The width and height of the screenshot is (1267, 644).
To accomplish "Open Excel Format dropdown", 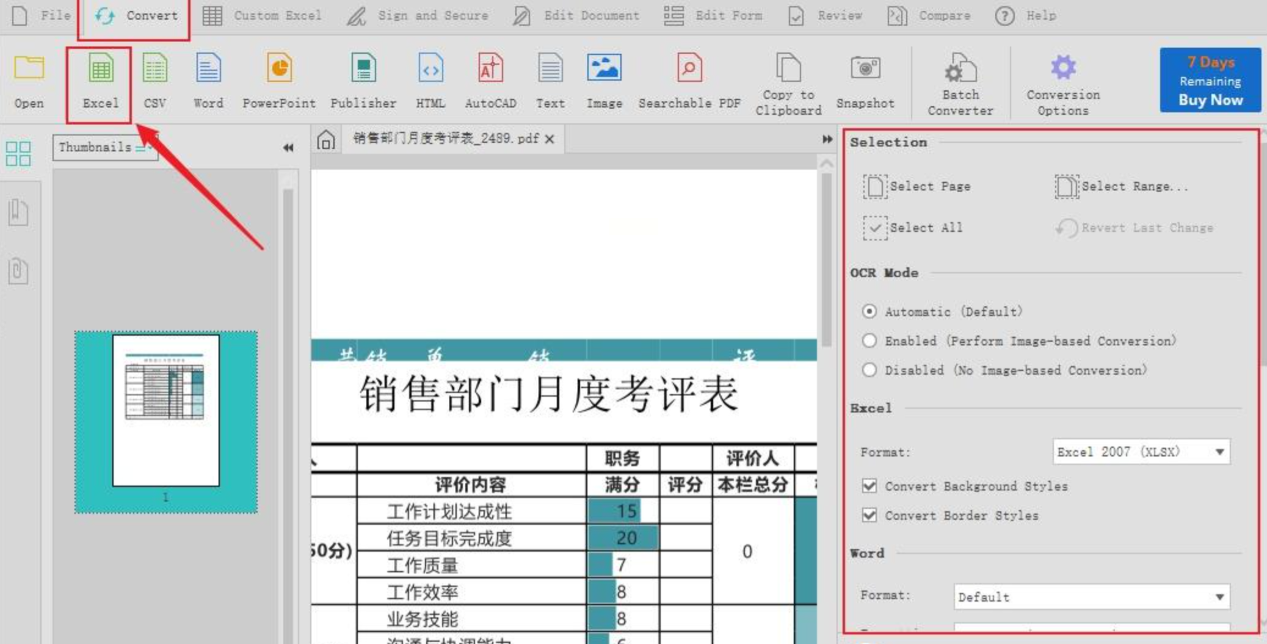I will pyautogui.click(x=1141, y=452).
